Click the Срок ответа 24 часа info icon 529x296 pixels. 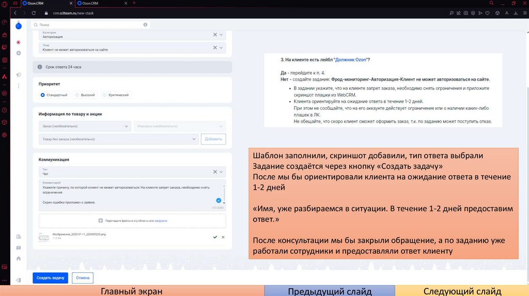40,67
